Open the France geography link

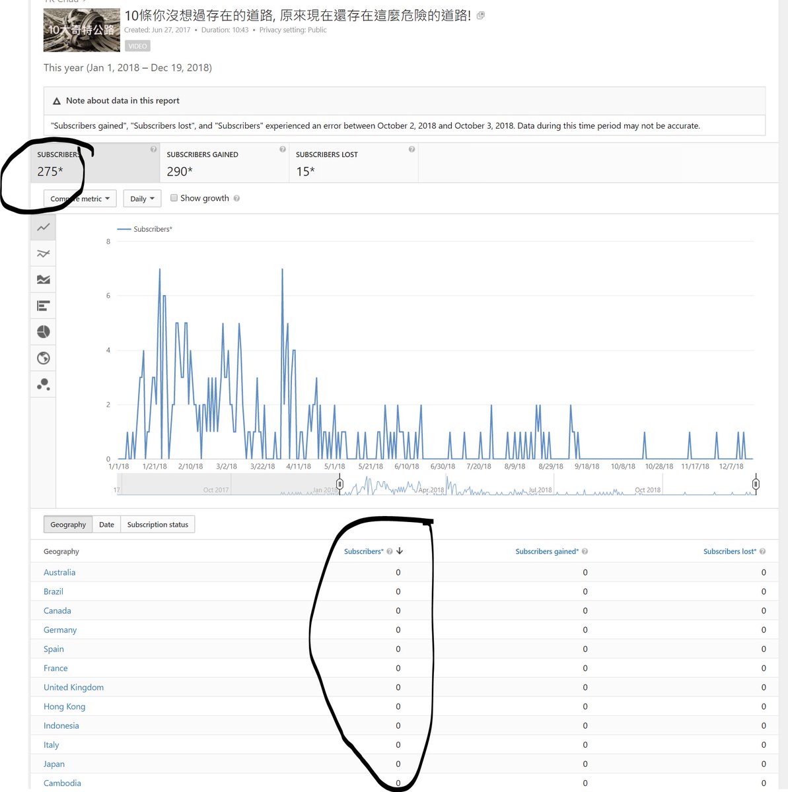click(x=55, y=668)
